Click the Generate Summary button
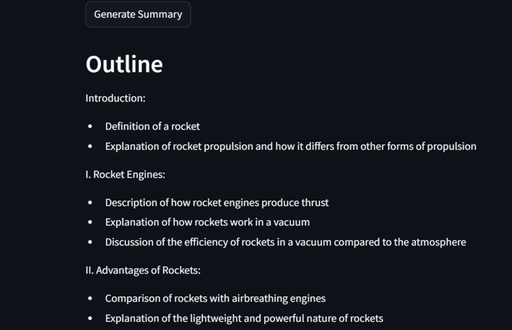 click(x=138, y=15)
